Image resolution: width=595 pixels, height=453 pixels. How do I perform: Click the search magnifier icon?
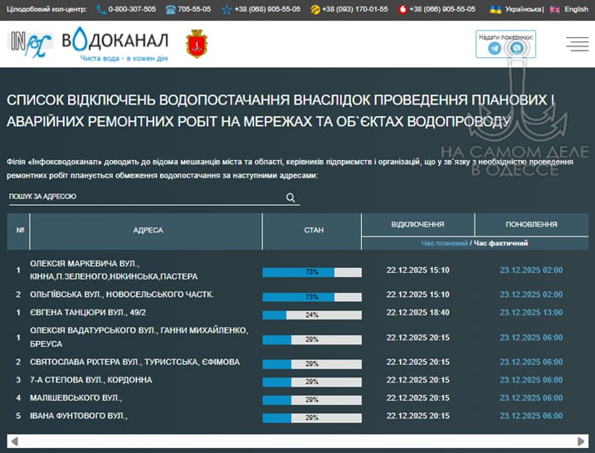click(x=290, y=197)
